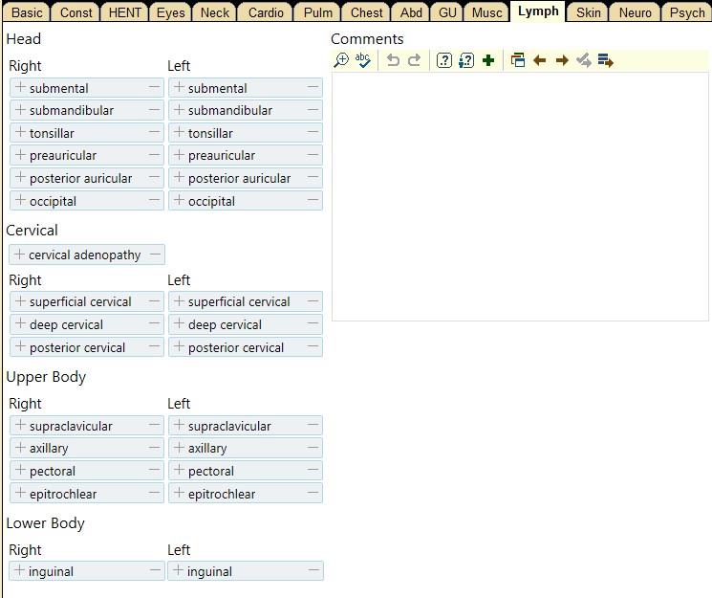Select the right posterior auricular finding

(x=80, y=178)
